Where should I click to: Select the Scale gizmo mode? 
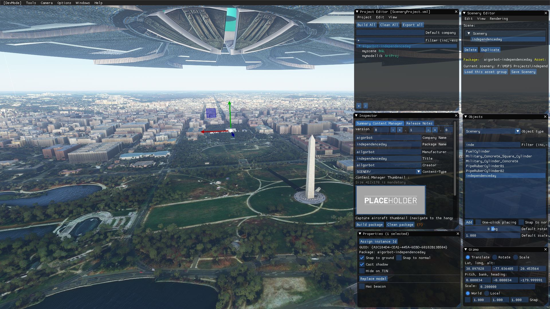coord(516,257)
